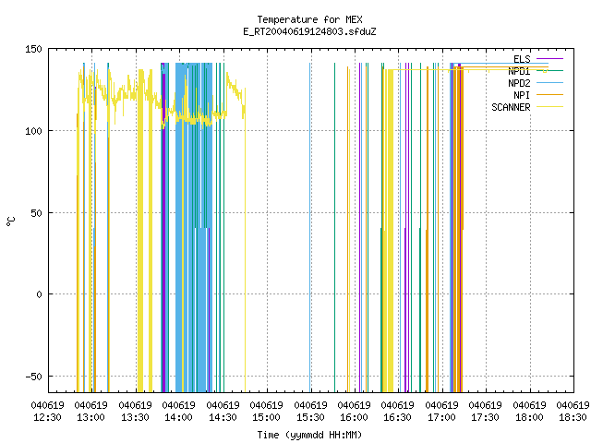Click the yellow SCANNER legend line sample
Viewport: 591px width, 443px height.
(x=549, y=107)
